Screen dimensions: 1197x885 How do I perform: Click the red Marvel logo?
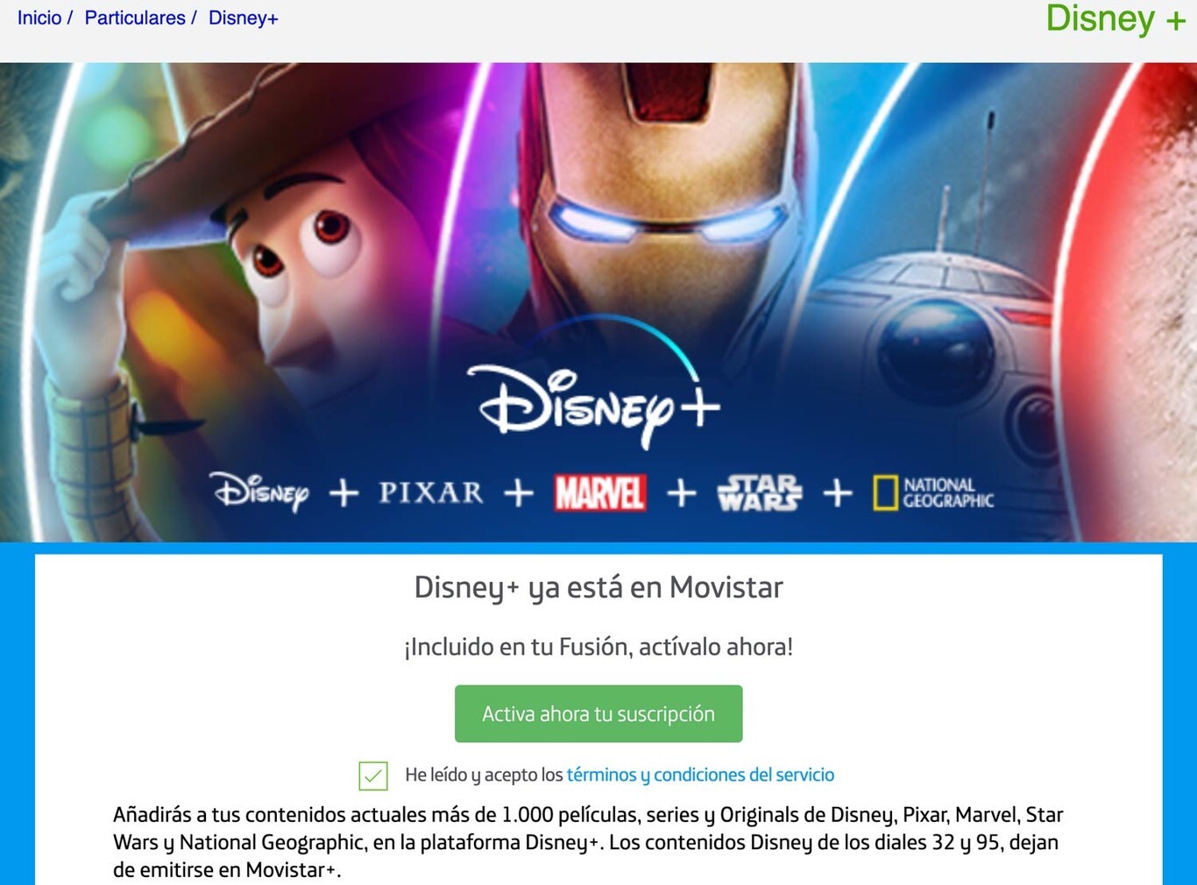click(600, 492)
